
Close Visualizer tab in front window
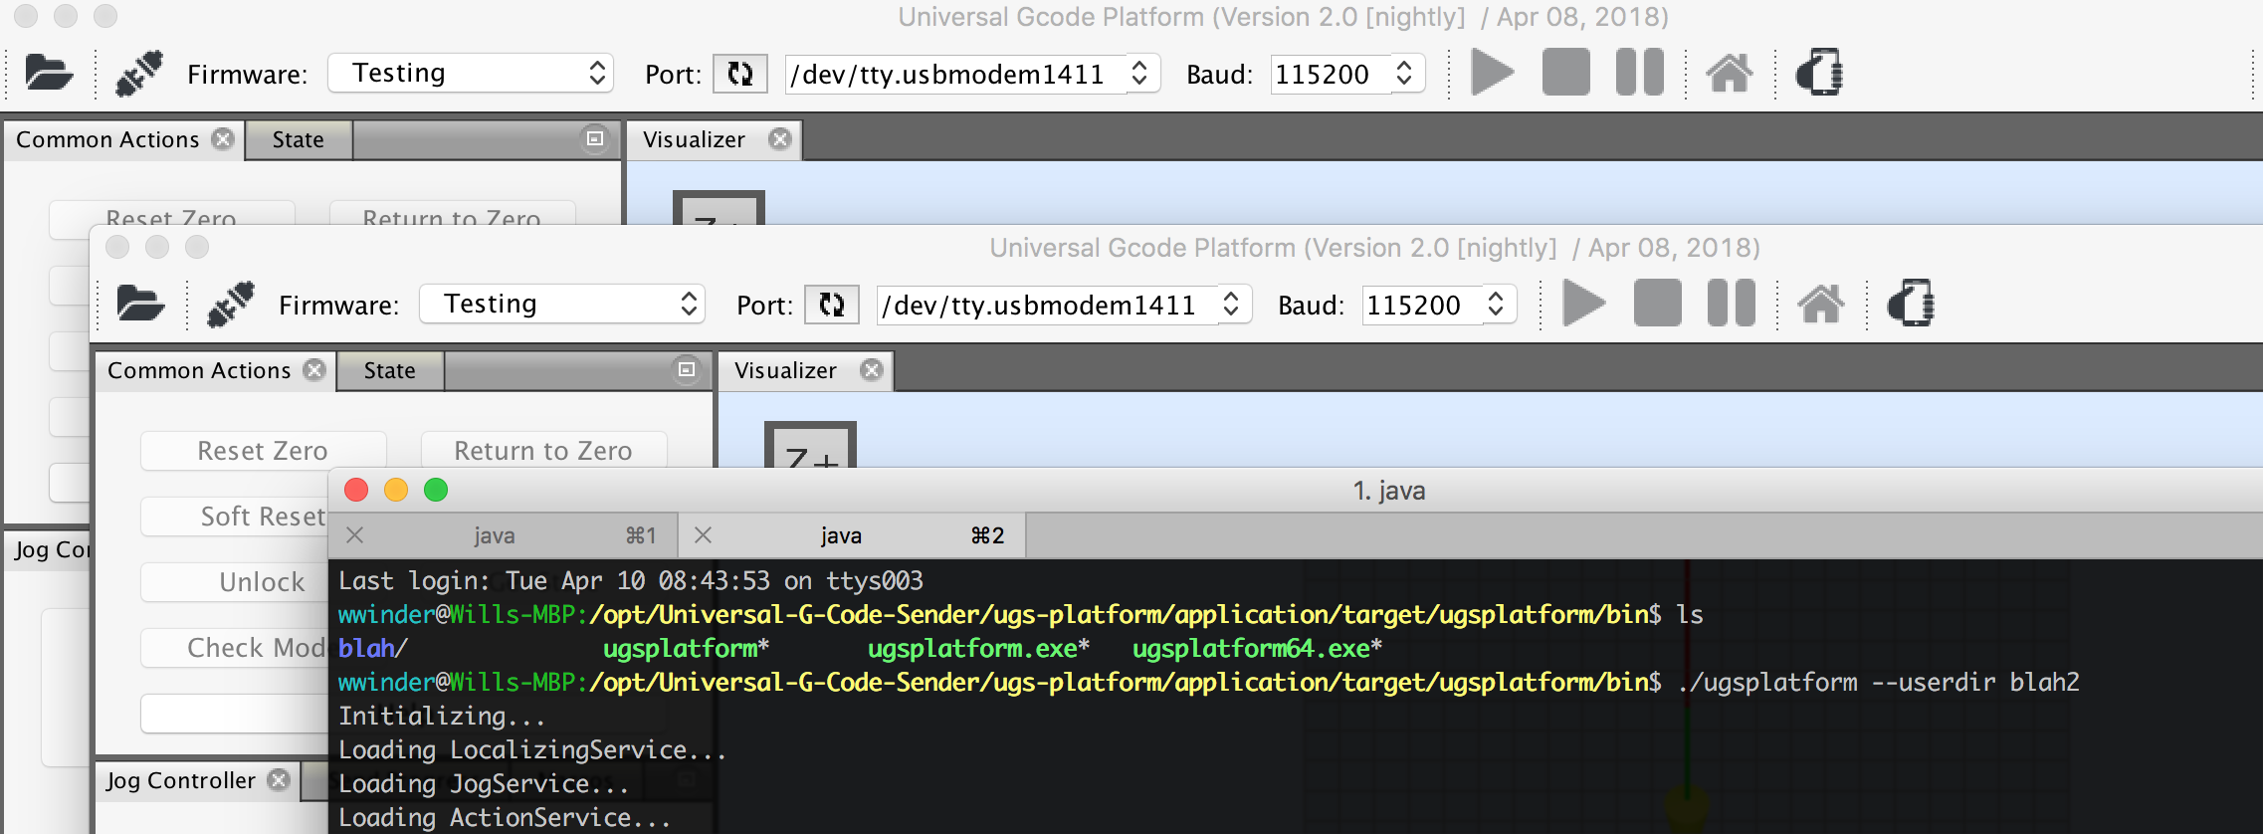click(x=872, y=370)
